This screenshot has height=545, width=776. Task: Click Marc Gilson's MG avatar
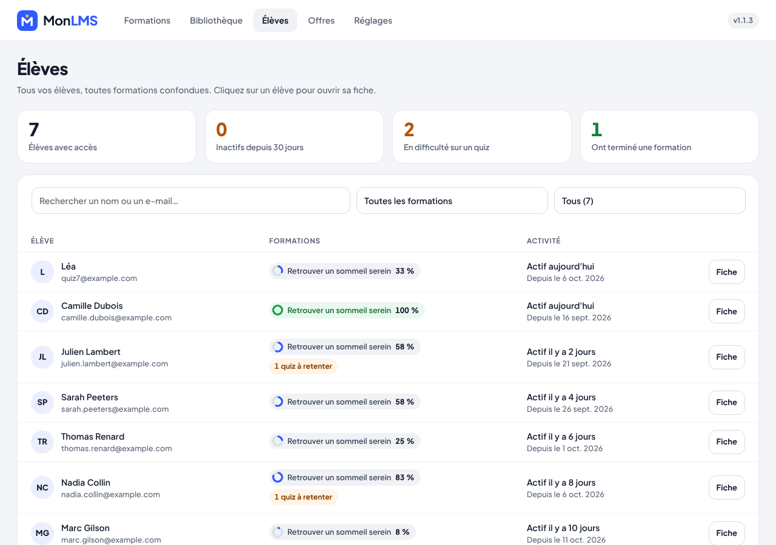(x=42, y=533)
